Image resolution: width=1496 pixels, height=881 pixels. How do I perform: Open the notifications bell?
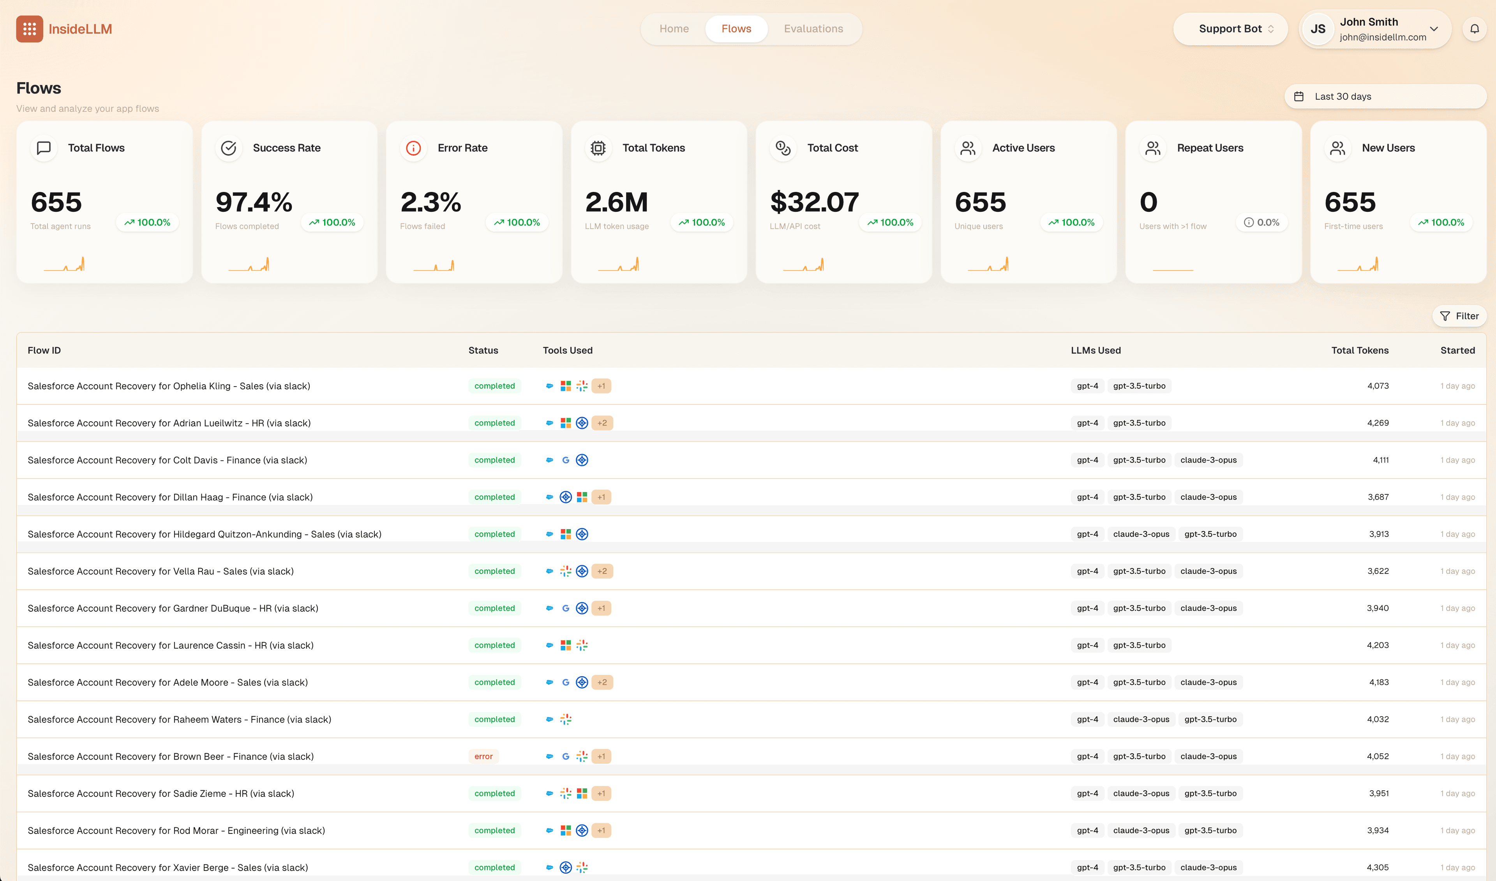point(1474,28)
